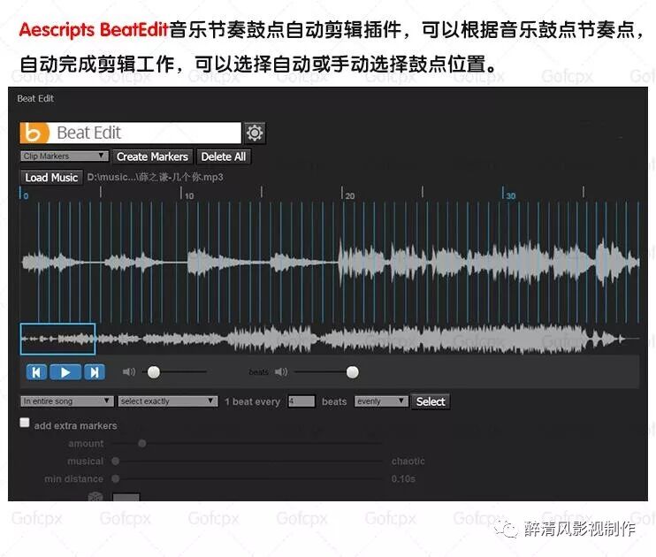
Task: Click the 30 second timeline ruler mark
Action: click(x=508, y=195)
